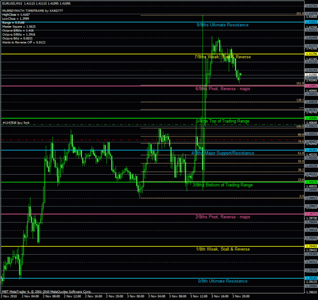Viewport: 318px width, 300px height.
Task: Click the 23.6 Fibonacci level label
Action: coord(301,180)
